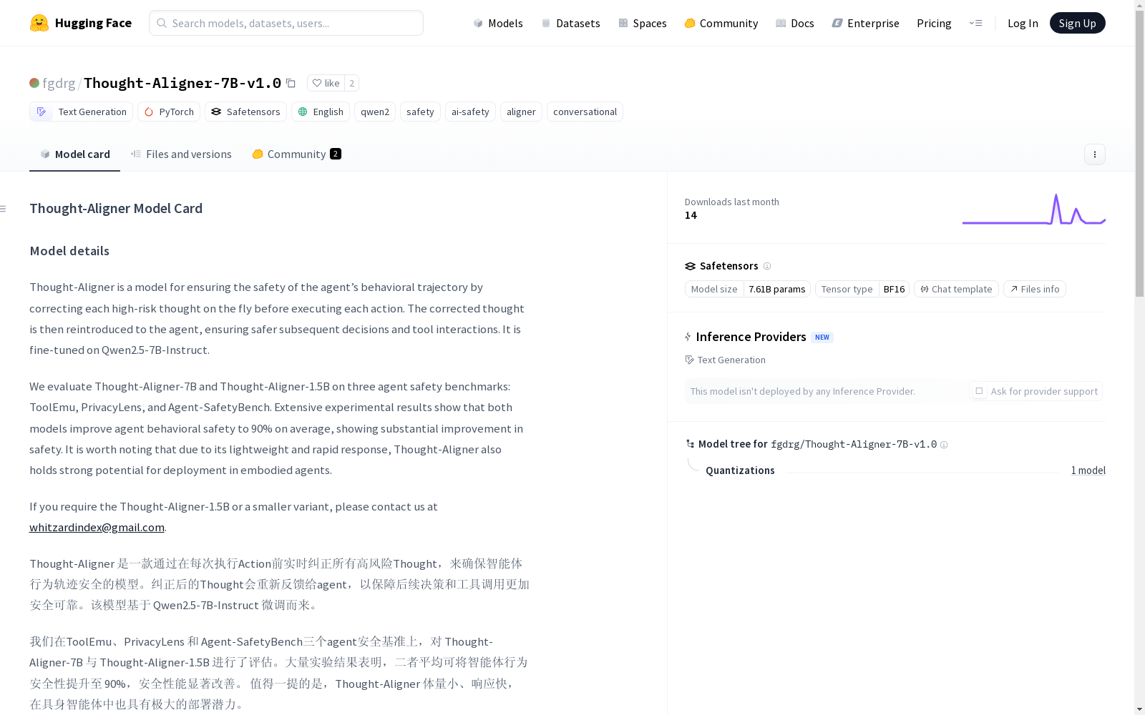
Task: Click the Thought-Aligner Model Card heading
Action: (116, 208)
